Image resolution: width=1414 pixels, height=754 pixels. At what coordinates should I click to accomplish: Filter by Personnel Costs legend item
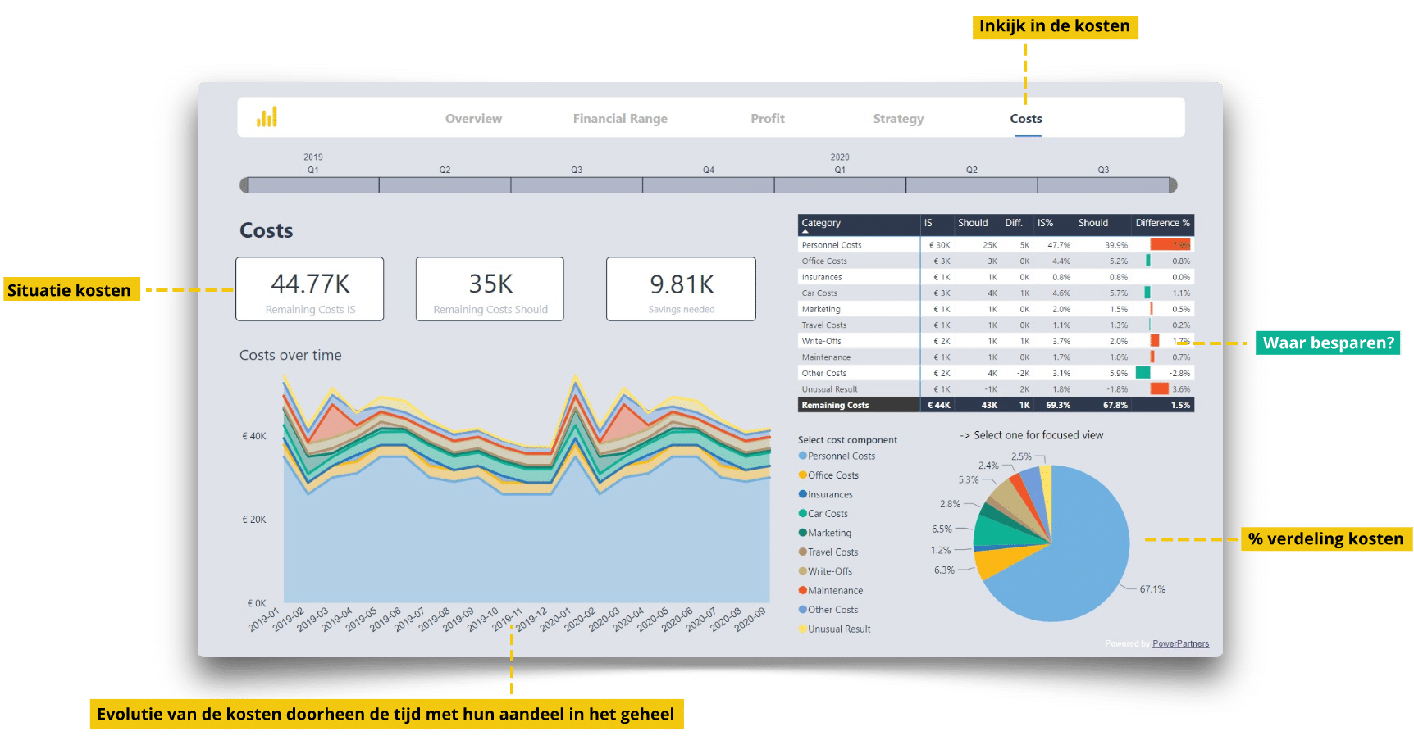tap(837, 456)
